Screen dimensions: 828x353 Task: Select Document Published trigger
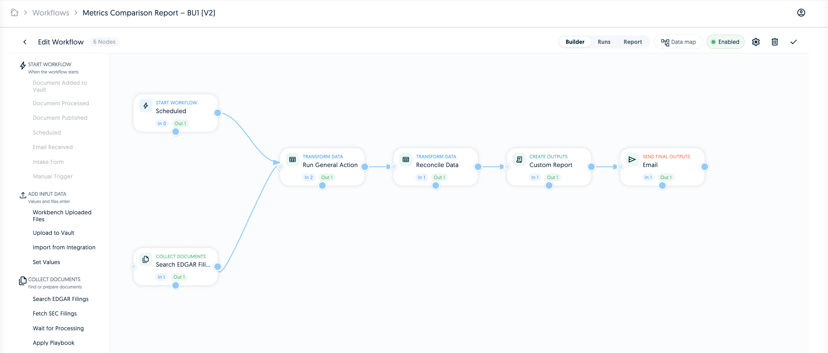60,118
